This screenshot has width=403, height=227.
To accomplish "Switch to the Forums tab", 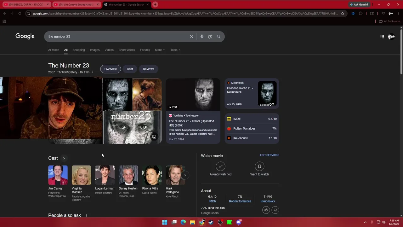I will [x=145, y=50].
